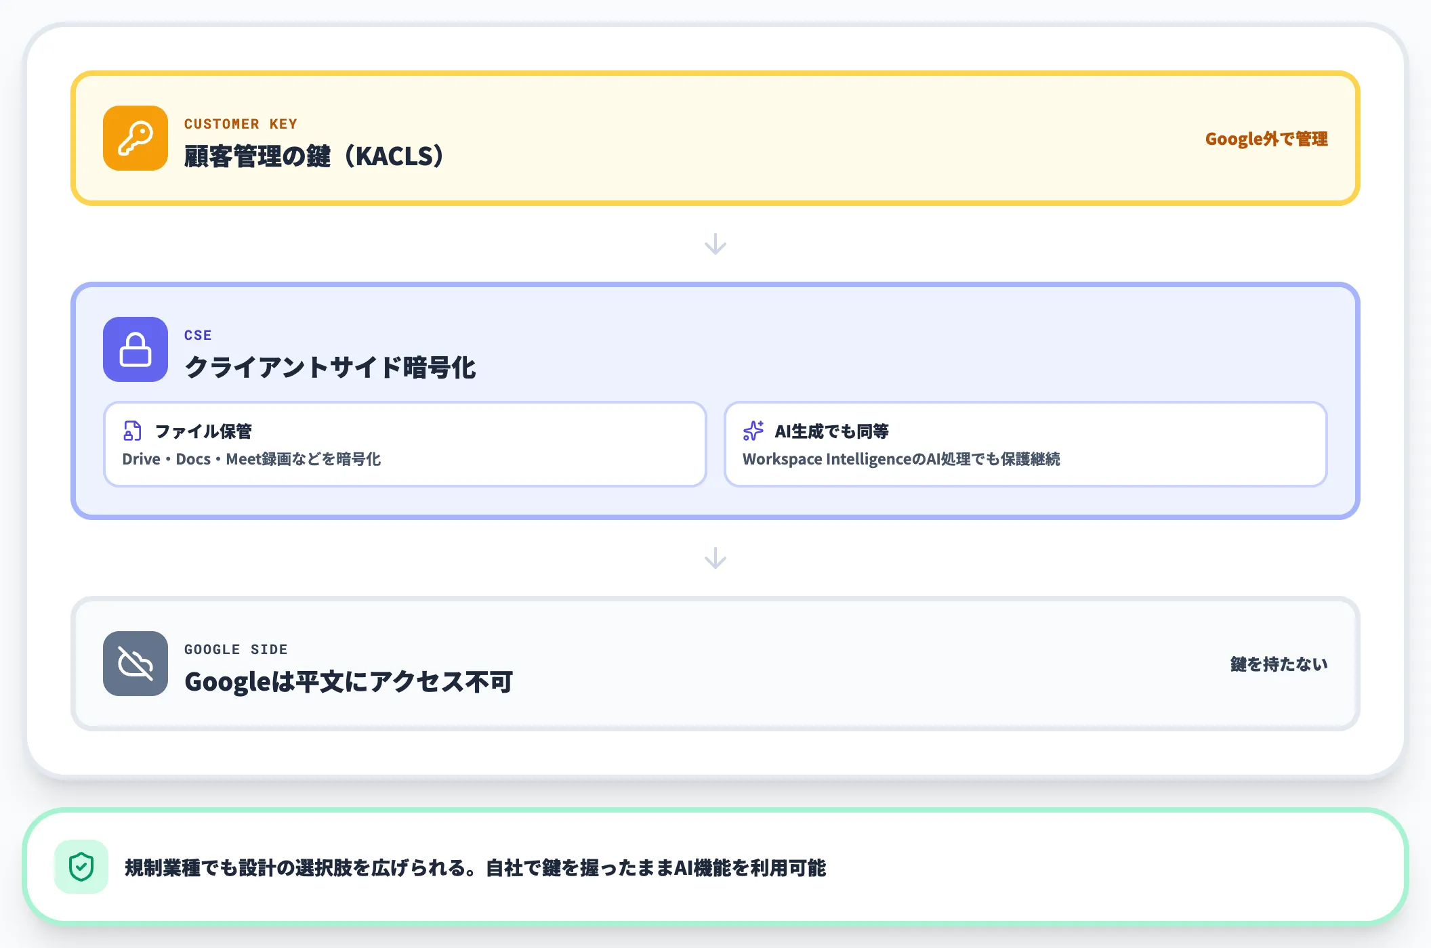Screen dimensions: 1431x948
Task: Open the 顧客管理の鍵（KACLS）card
Action: (x=715, y=138)
